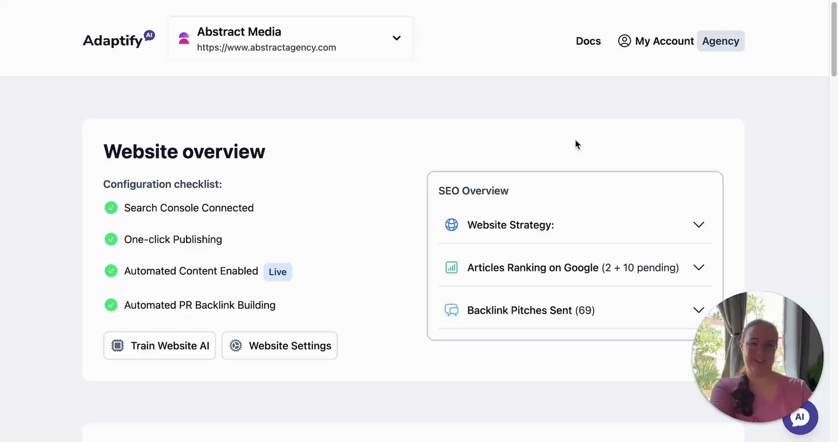Viewport: 838px width, 442px height.
Task: Click the Articles Ranking chart icon
Action: click(451, 268)
